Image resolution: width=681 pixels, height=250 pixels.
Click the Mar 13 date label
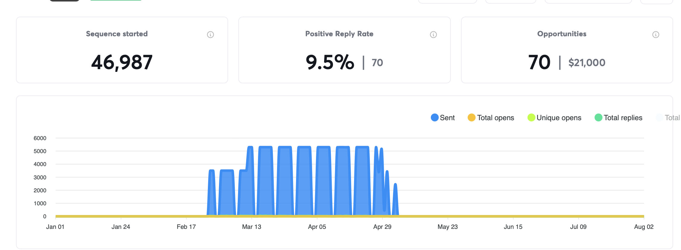click(252, 227)
